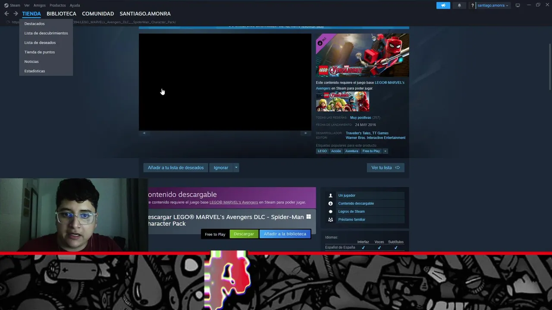The height and width of the screenshot is (310, 552).
Task: Open Noticias in the store submenu
Action: point(31,62)
